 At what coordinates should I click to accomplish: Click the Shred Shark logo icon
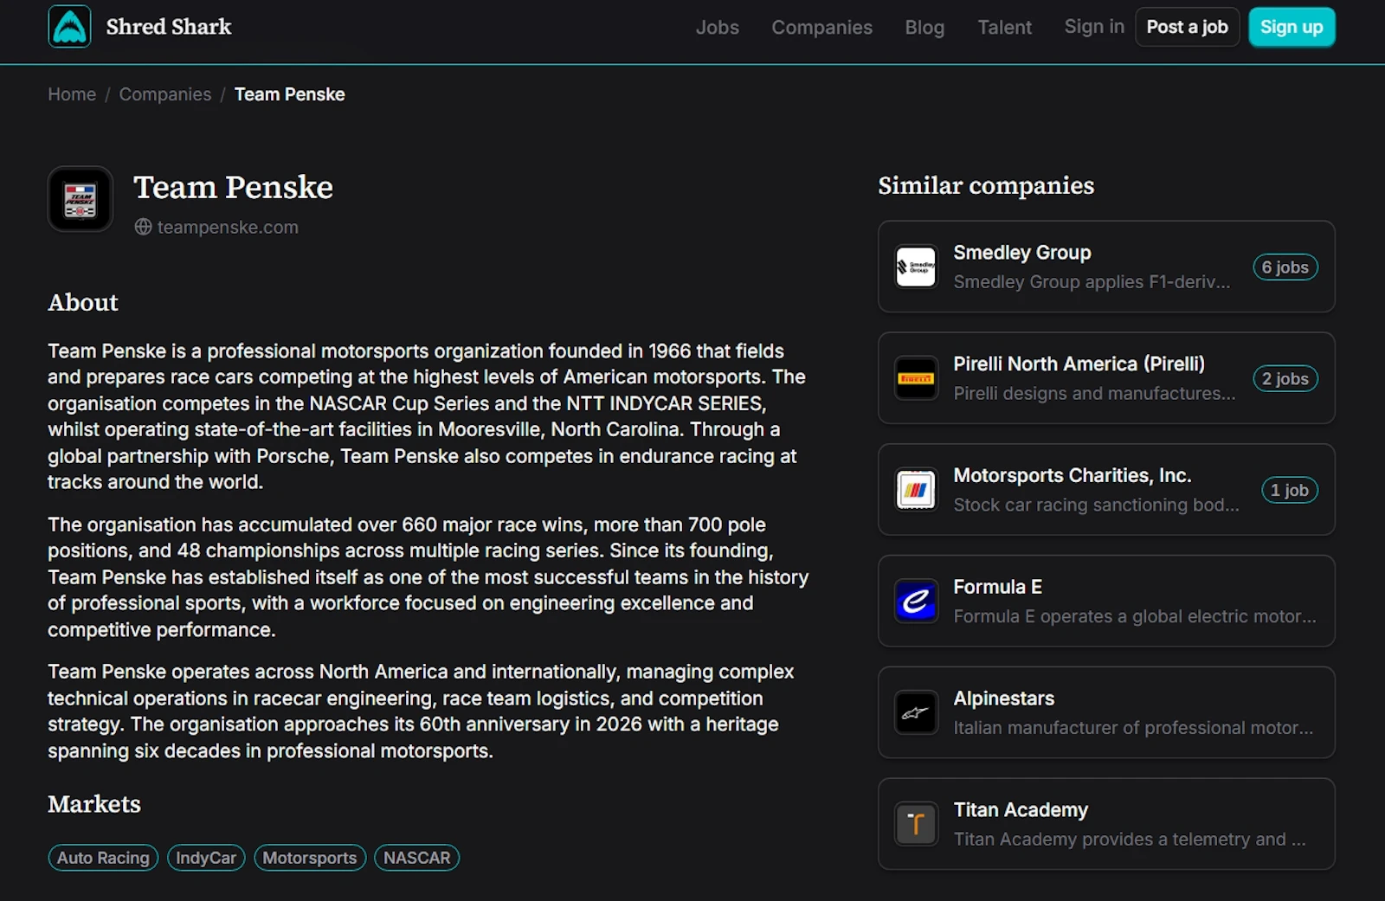(x=69, y=27)
